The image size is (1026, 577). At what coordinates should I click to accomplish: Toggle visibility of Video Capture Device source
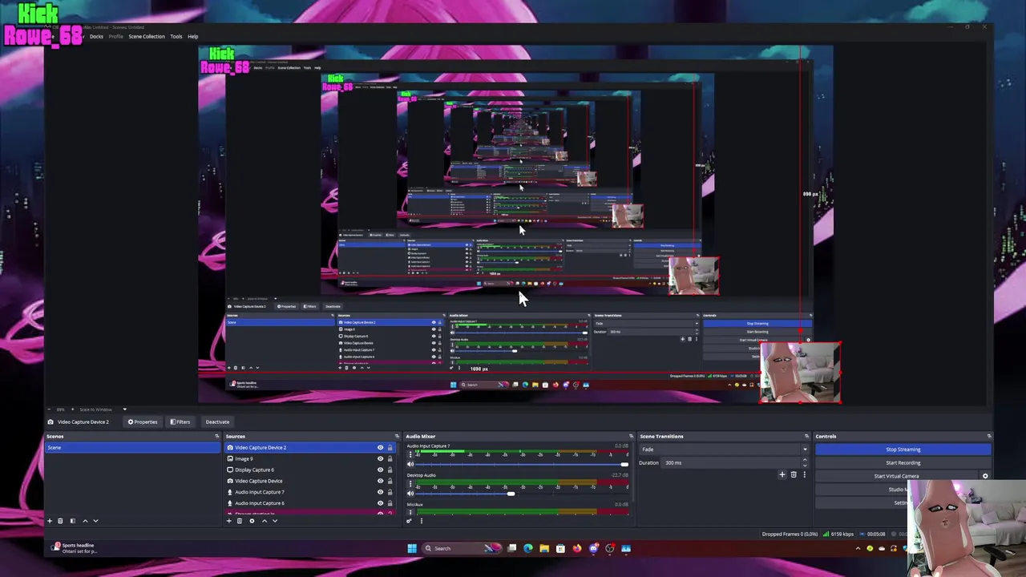click(380, 481)
